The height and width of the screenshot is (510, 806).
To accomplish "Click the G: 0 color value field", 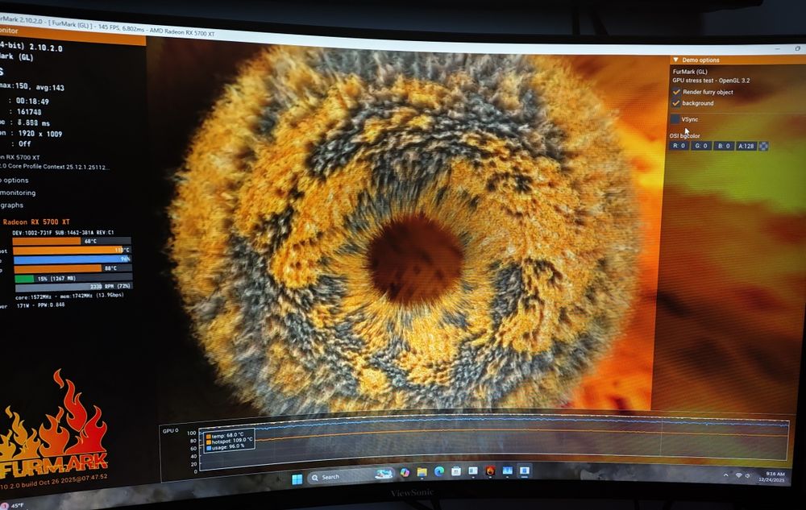I will coord(701,146).
